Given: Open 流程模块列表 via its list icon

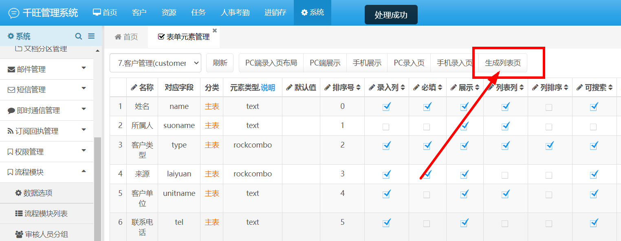Looking at the screenshot, I should 19,213.
